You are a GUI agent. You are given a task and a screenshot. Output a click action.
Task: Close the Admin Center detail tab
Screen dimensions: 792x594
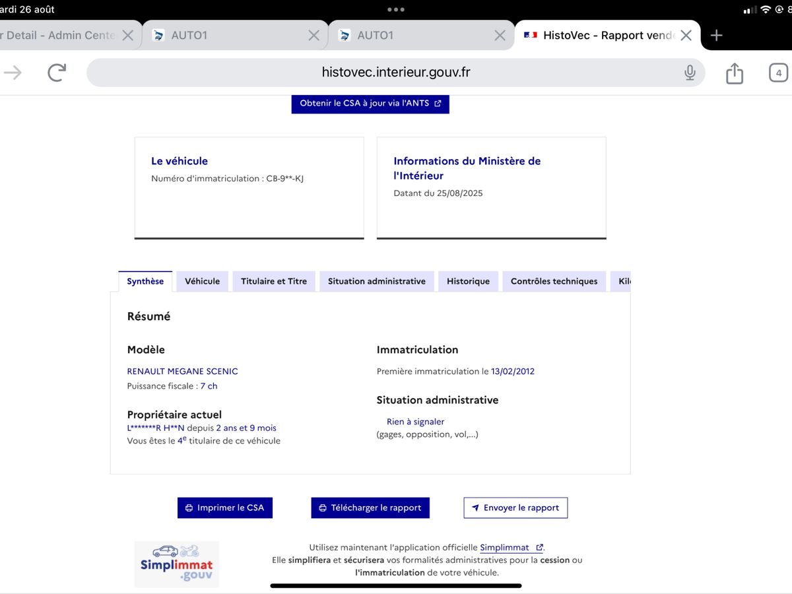click(x=128, y=36)
